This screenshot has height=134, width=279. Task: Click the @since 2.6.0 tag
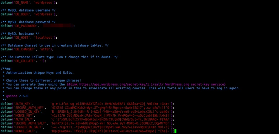point(17,96)
